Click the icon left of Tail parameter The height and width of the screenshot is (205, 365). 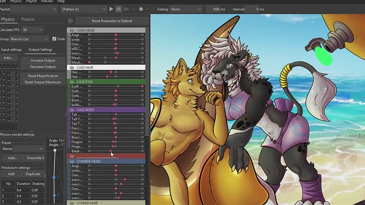click(69, 114)
